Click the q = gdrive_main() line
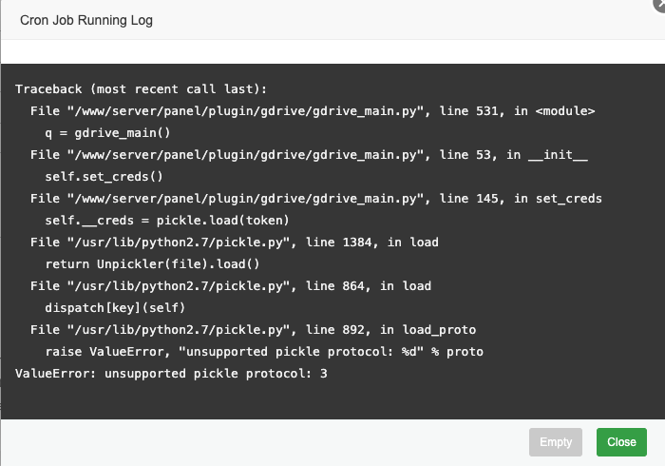Screen dimensions: 665x466 click(109, 132)
